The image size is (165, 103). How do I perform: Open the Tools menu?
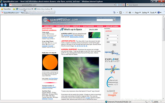click(x=153, y=13)
